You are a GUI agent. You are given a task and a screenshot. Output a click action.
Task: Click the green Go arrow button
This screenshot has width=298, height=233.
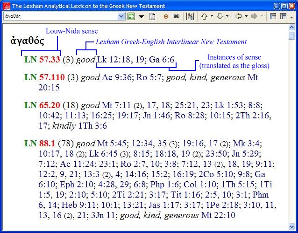pyautogui.click(x=131, y=16)
